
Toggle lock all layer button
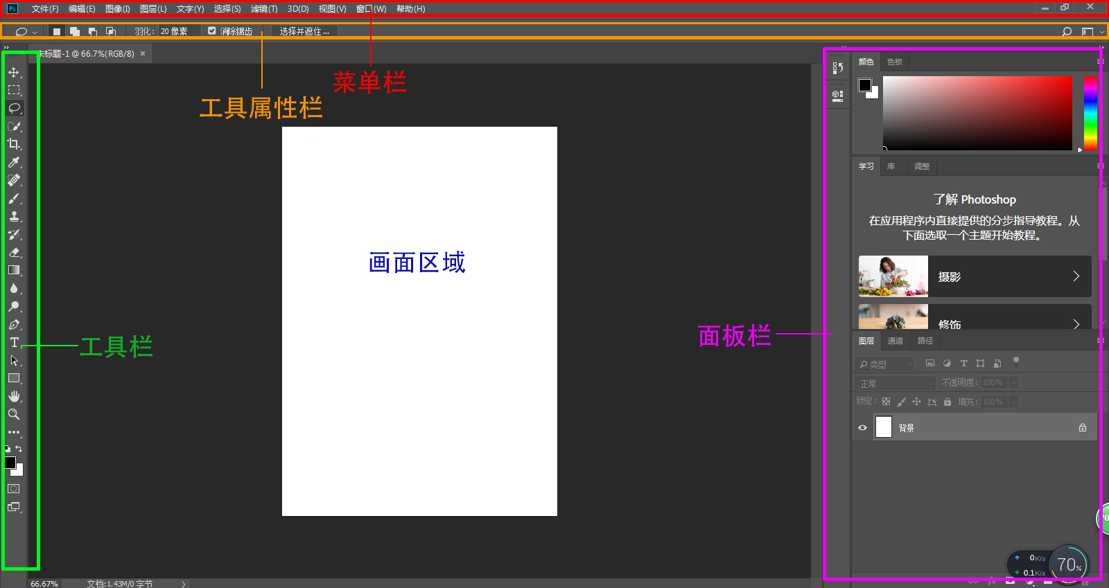coord(948,402)
